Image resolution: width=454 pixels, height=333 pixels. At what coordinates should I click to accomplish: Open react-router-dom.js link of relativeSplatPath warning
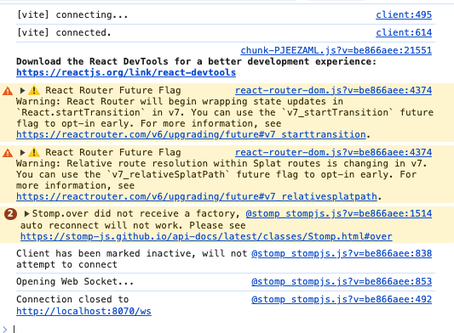(333, 152)
